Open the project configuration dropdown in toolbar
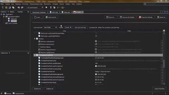This screenshot has height=95, width=169. (35, 8)
